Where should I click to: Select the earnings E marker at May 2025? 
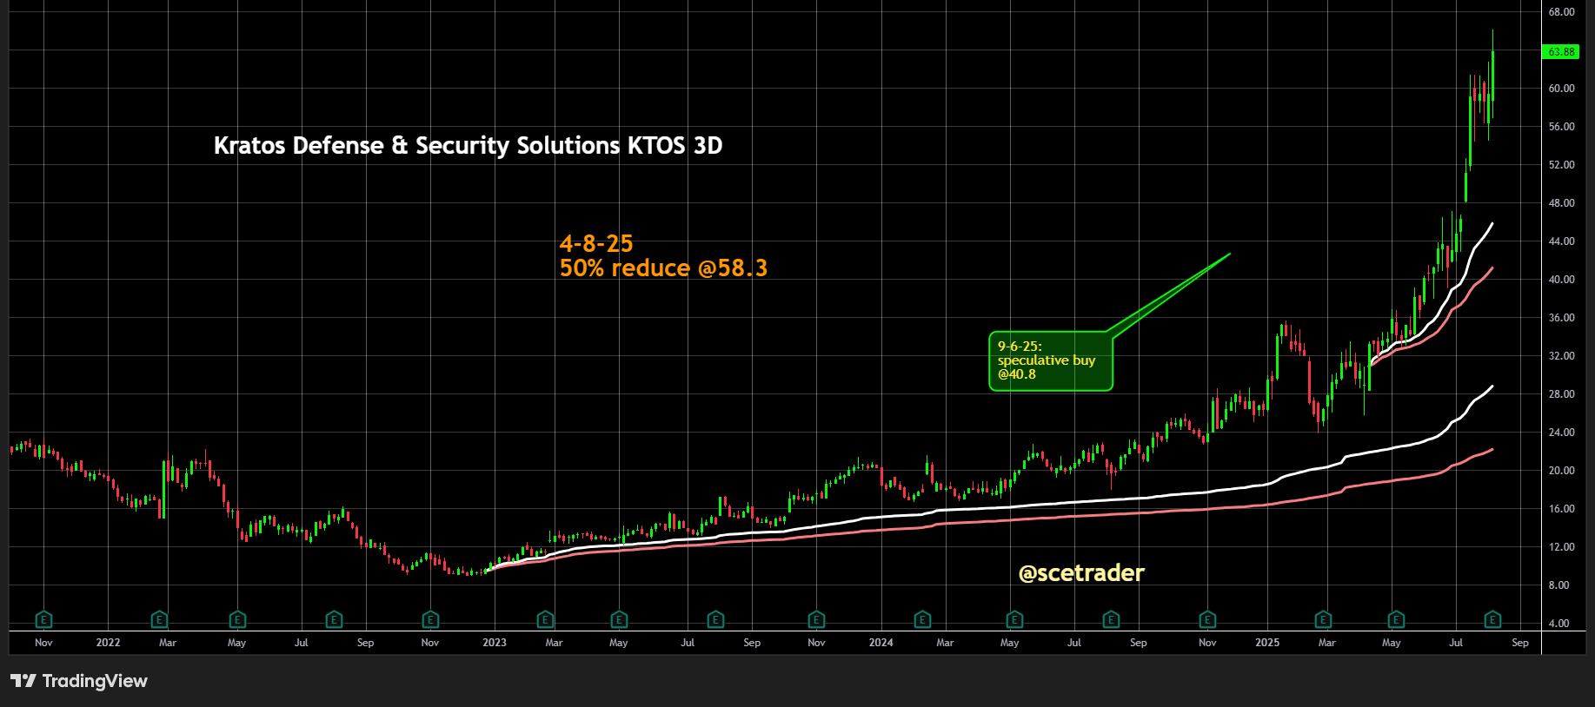click(x=1396, y=619)
